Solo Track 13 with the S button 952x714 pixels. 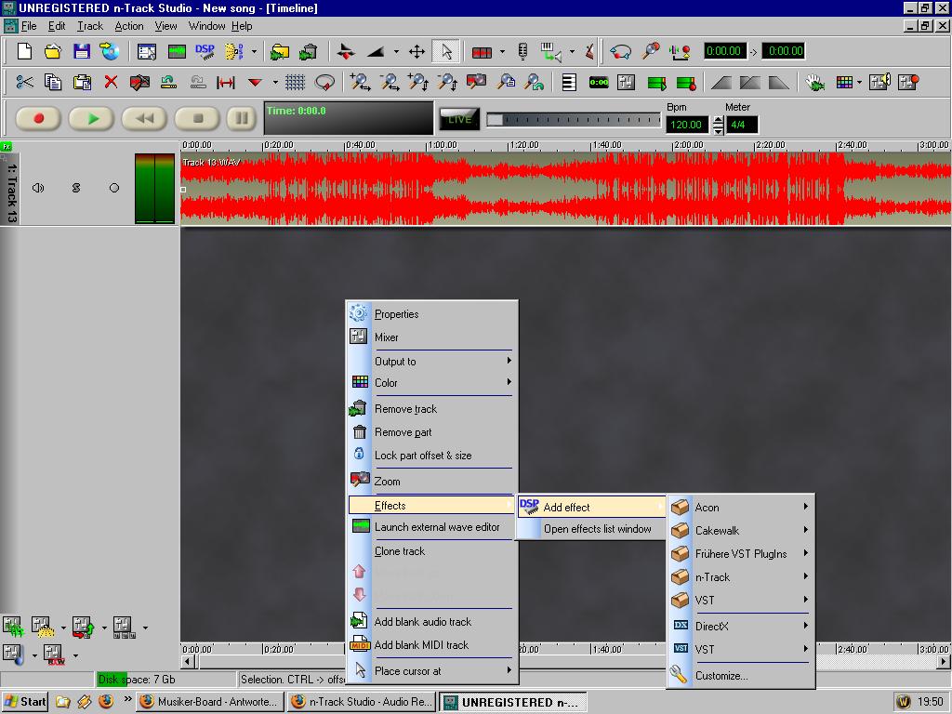76,188
